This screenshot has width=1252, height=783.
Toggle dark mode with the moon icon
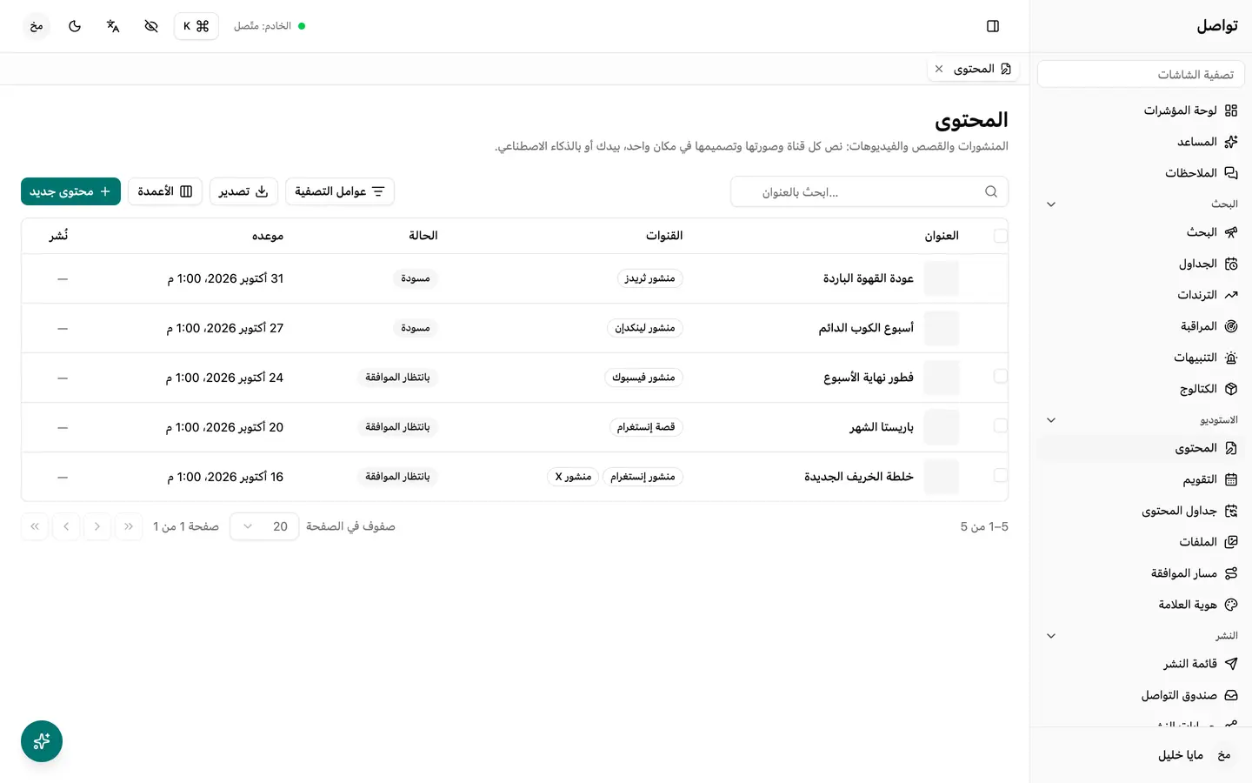[75, 26]
